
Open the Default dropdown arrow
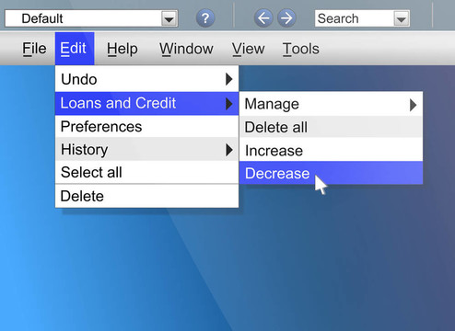tap(169, 19)
